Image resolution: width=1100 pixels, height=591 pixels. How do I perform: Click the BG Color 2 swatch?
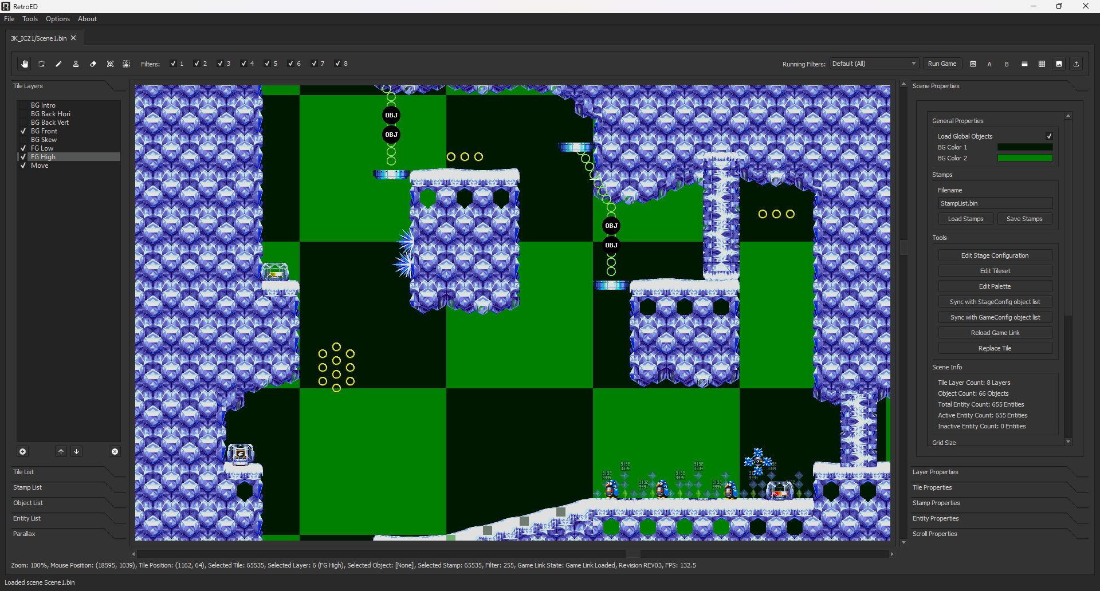tap(1024, 158)
